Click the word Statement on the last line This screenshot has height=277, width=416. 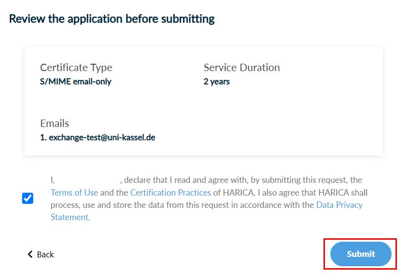(69, 217)
